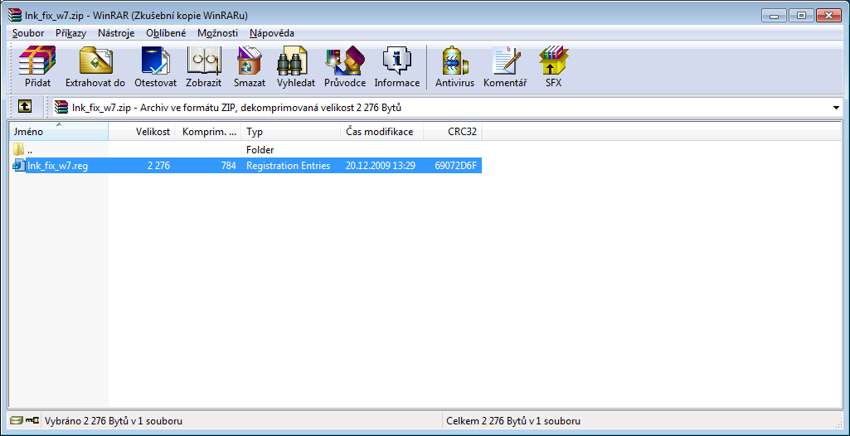
Task: Open the Soubor menu
Action: pos(28,33)
